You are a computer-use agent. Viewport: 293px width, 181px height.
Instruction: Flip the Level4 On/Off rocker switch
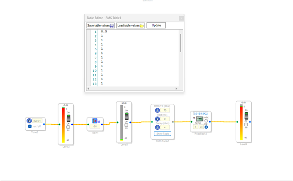[246, 116]
